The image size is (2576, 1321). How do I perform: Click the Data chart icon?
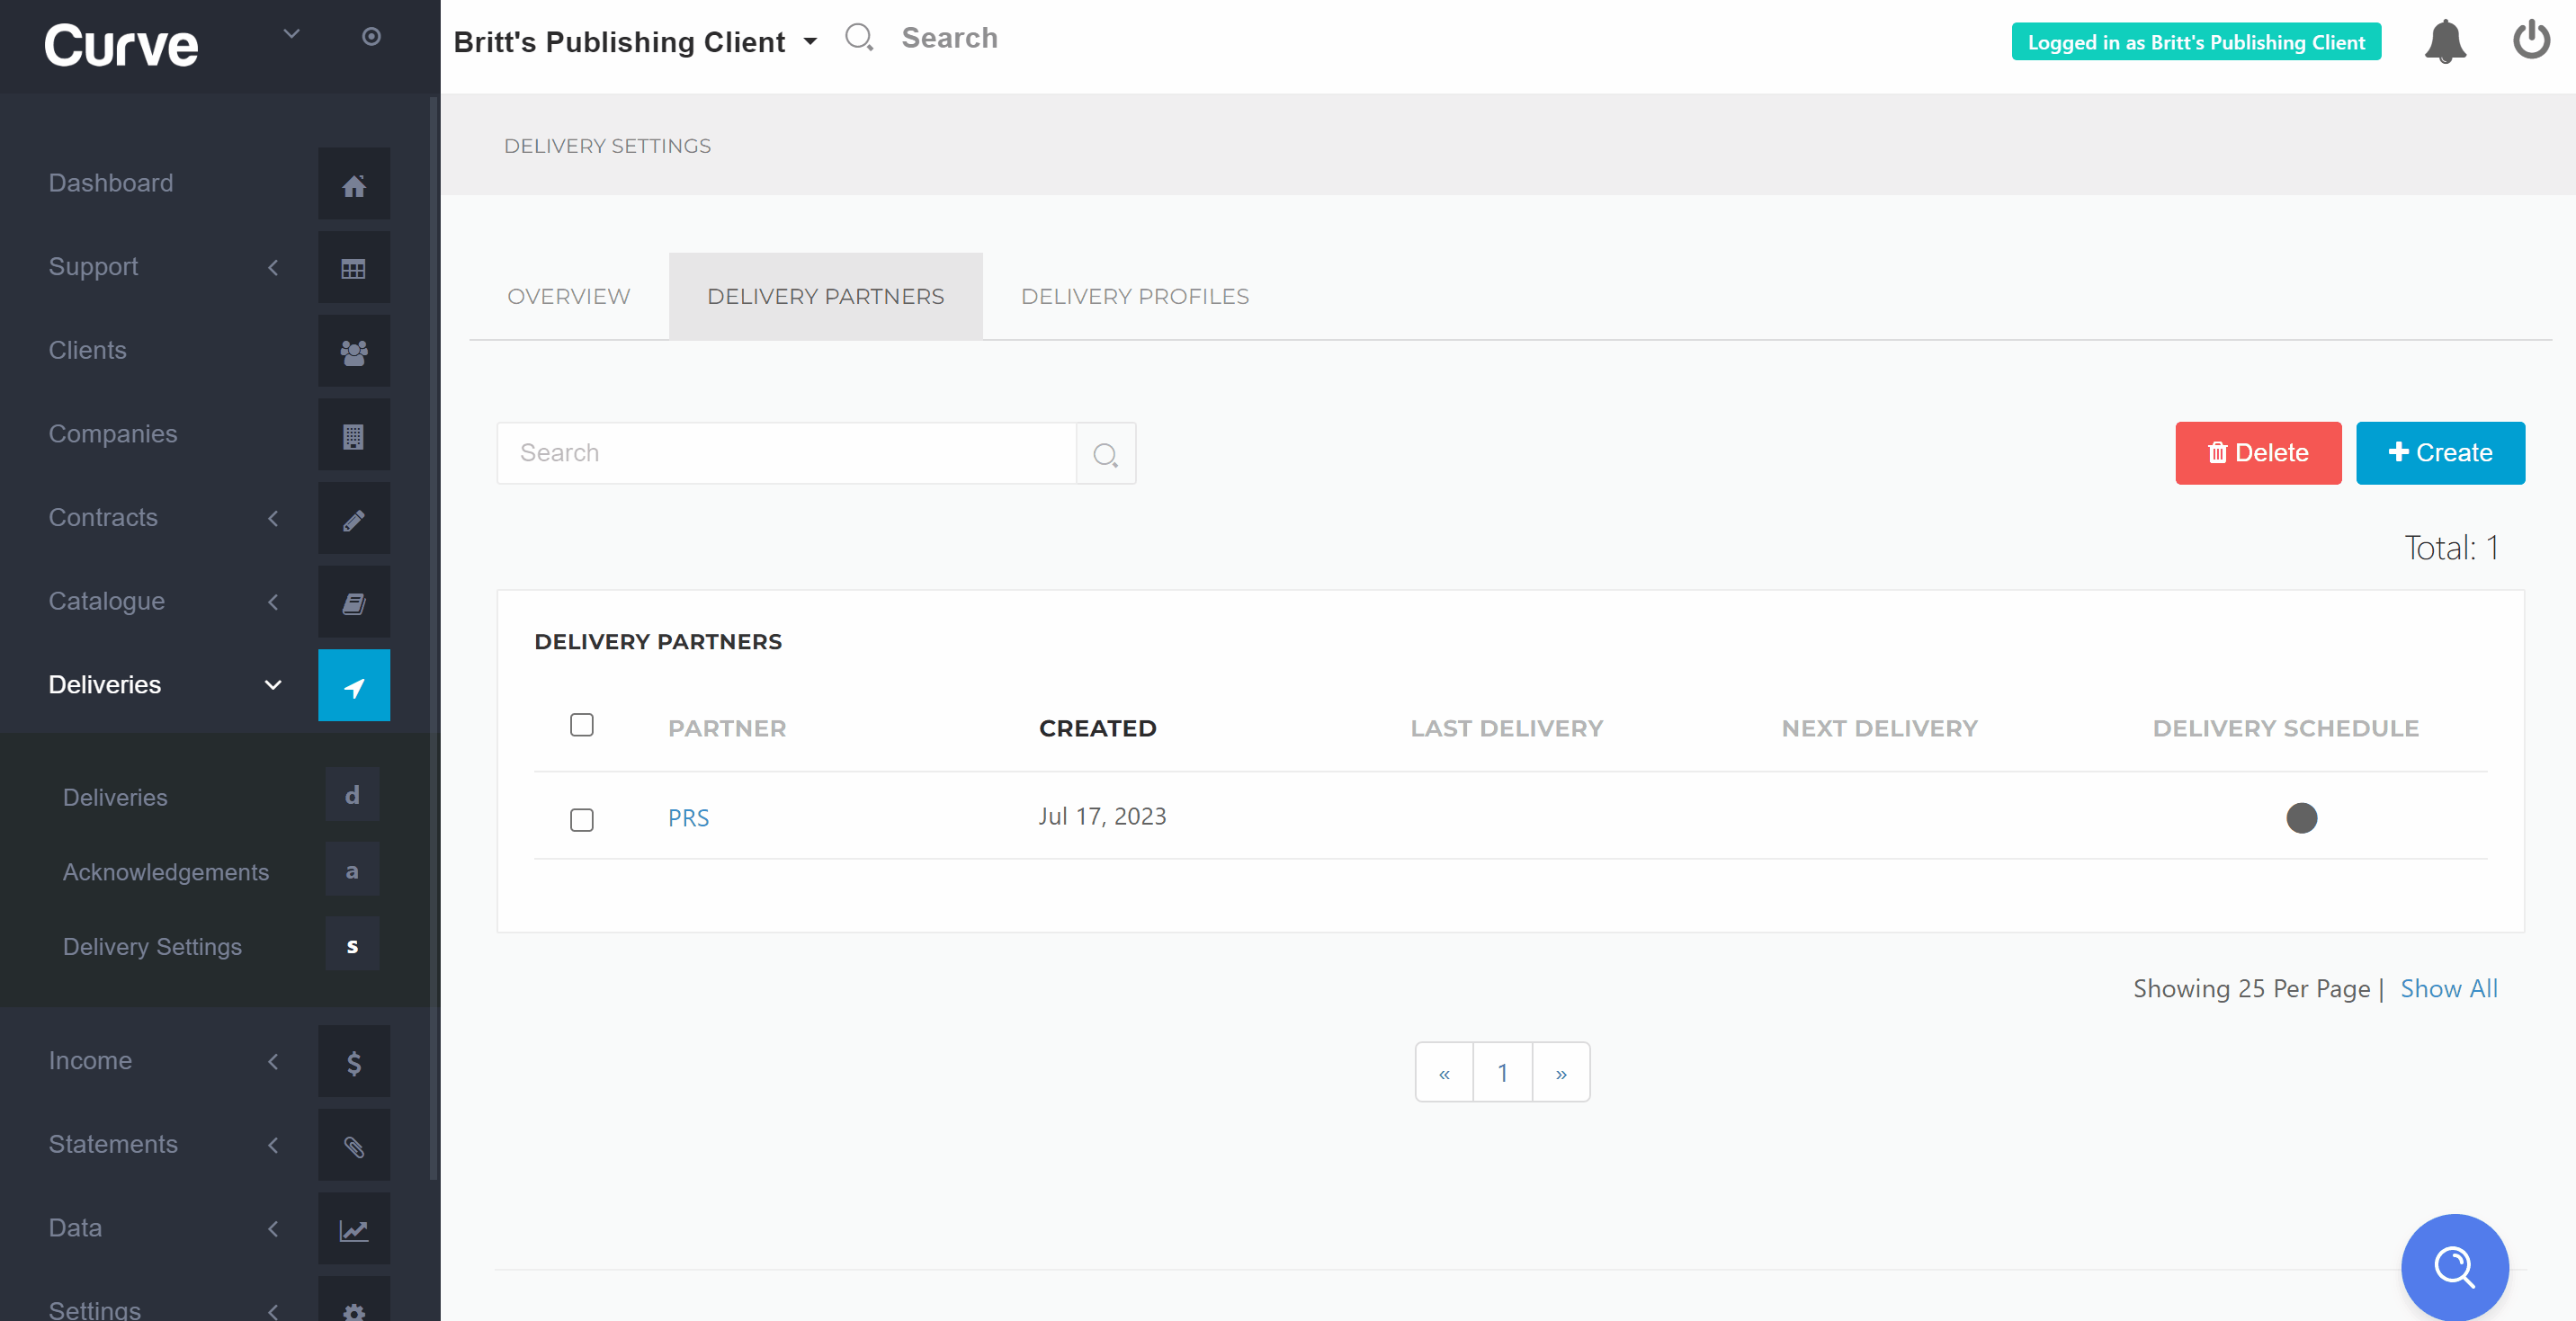(354, 1229)
